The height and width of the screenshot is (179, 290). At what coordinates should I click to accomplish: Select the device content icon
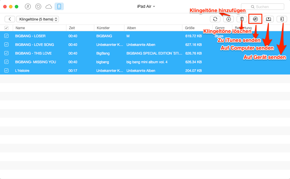59,6
